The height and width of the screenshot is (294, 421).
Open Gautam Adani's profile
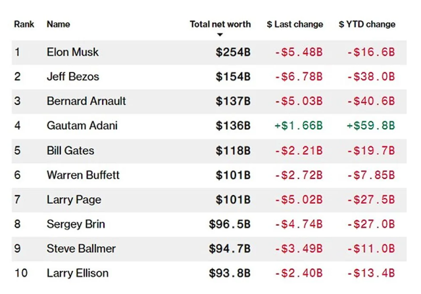point(82,125)
